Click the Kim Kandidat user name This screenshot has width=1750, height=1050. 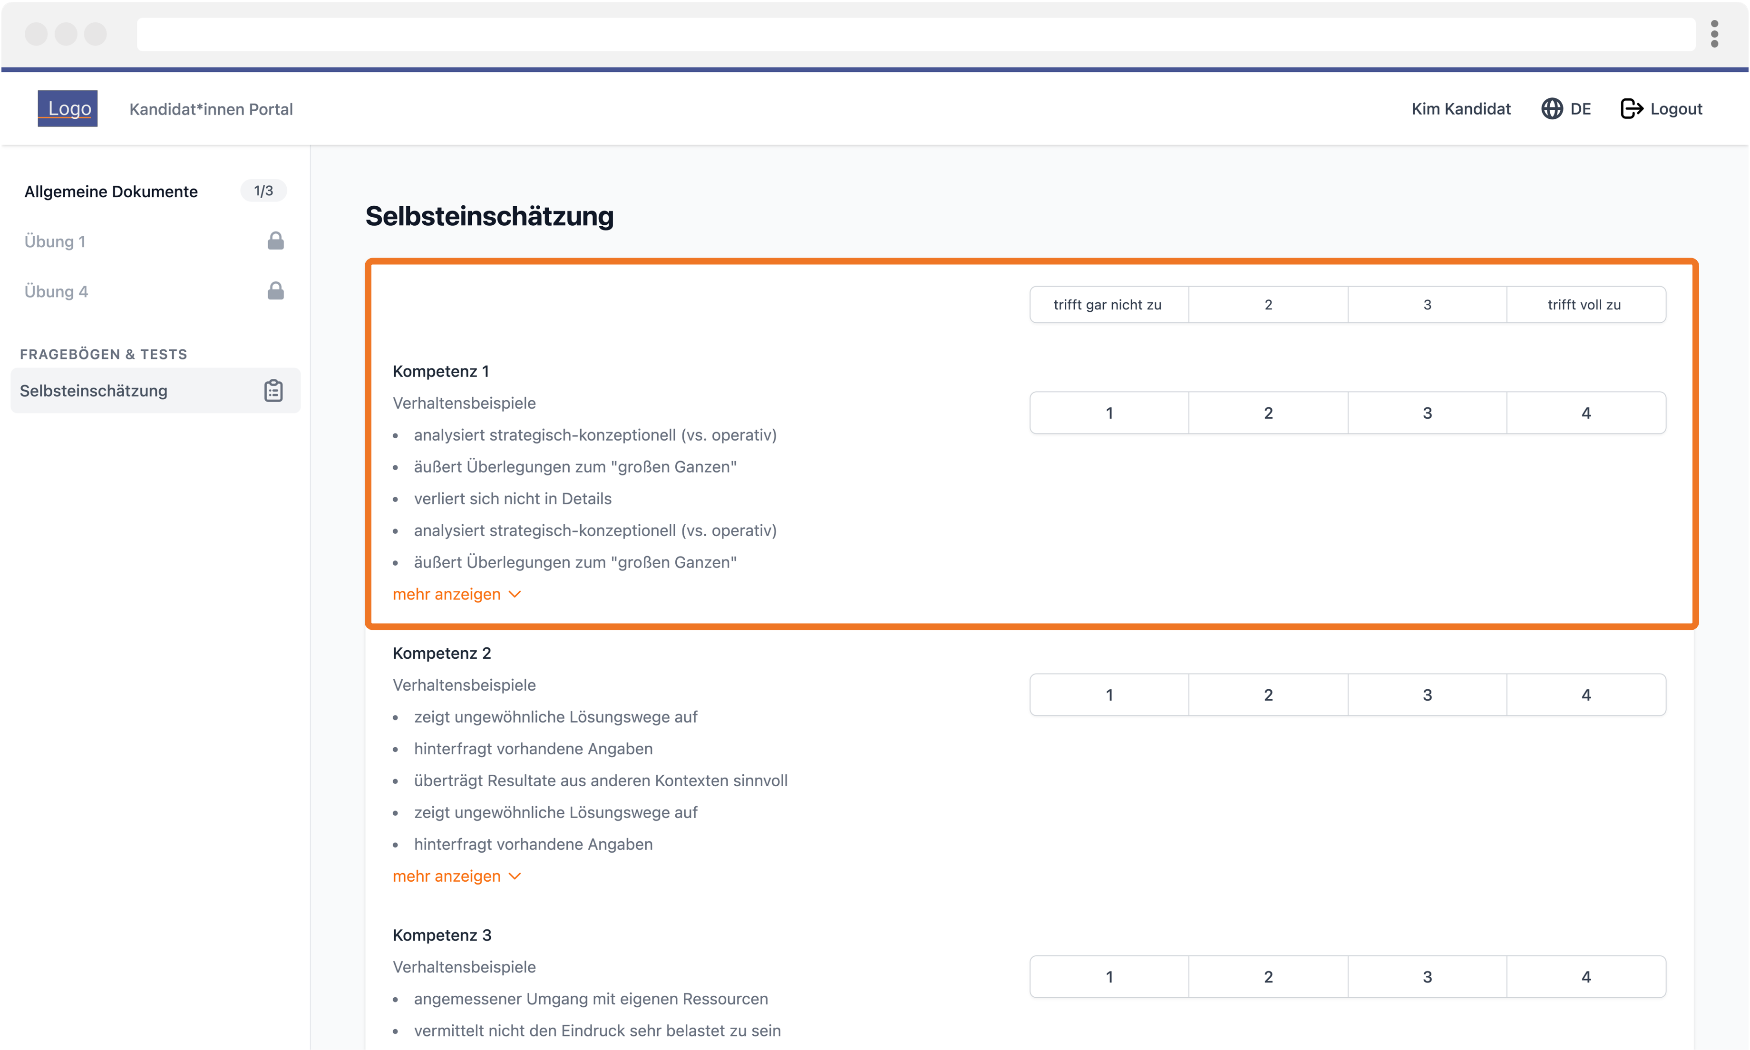click(1460, 108)
